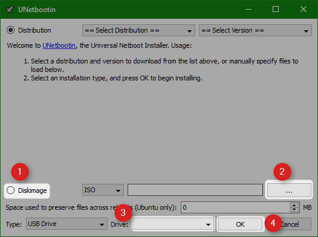The height and width of the screenshot is (237, 318).
Task: Open the USB Drive type dropdown
Action: coord(67,224)
